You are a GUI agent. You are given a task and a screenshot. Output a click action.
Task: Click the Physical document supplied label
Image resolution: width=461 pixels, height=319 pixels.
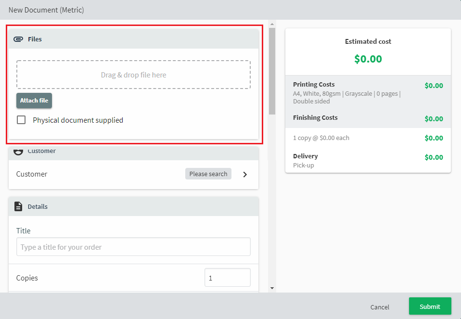click(x=78, y=120)
